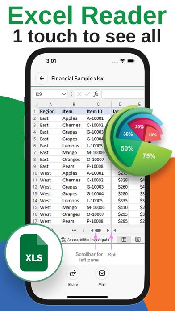Viewport: 175px width, 311px height.
Task: Click the $410 cell
Action: (120, 207)
